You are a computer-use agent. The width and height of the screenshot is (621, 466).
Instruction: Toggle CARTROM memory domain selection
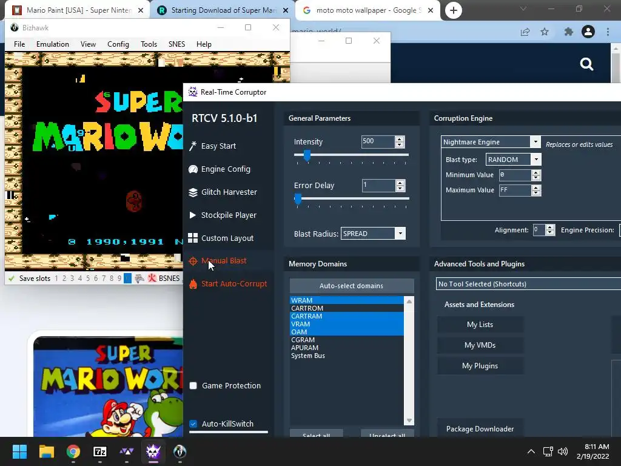click(x=346, y=308)
